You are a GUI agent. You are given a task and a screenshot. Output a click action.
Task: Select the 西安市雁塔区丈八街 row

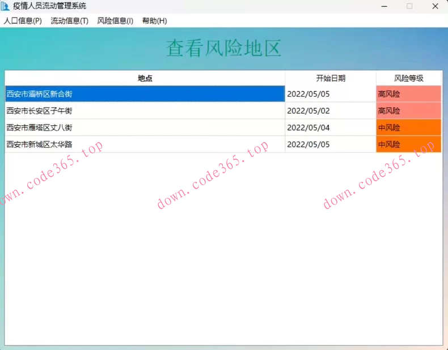coord(145,127)
